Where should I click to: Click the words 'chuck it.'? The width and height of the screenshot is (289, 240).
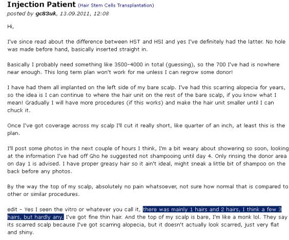click(x=18, y=110)
